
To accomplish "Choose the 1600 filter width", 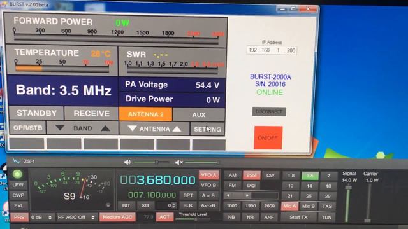I will [231, 205].
